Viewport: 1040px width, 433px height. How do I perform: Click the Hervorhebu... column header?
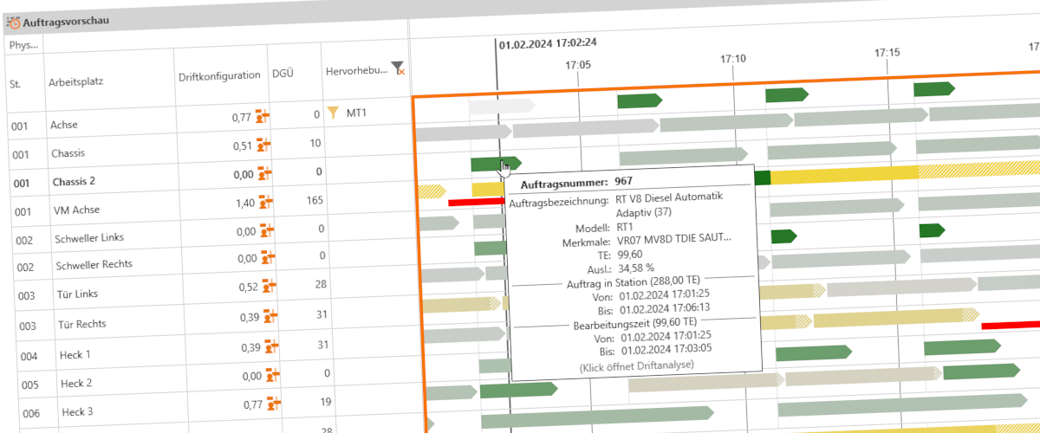point(357,71)
